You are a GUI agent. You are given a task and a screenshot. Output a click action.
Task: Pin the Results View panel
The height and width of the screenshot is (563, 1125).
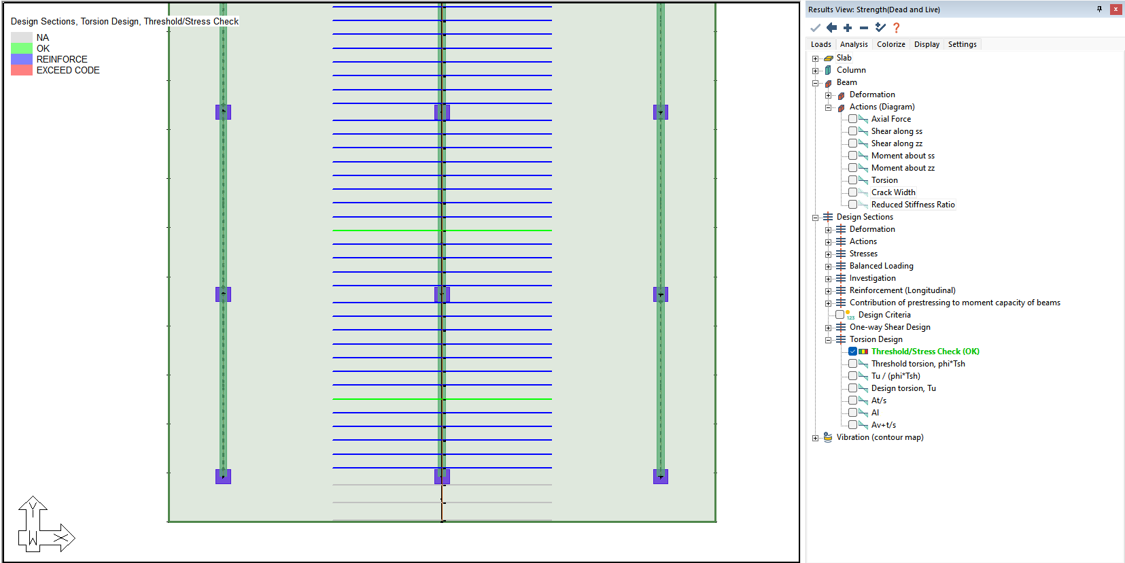tap(1099, 9)
